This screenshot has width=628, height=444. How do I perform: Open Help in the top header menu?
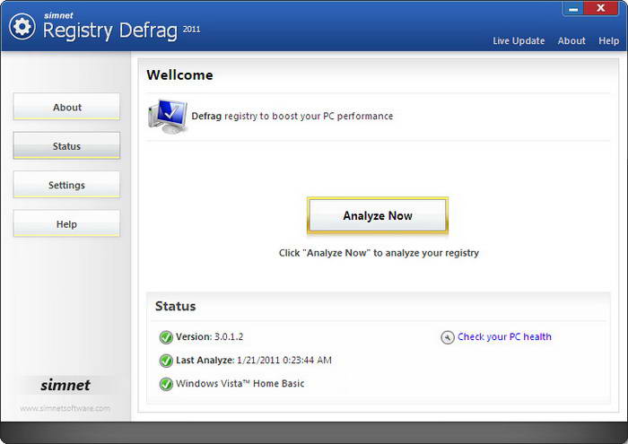click(608, 41)
